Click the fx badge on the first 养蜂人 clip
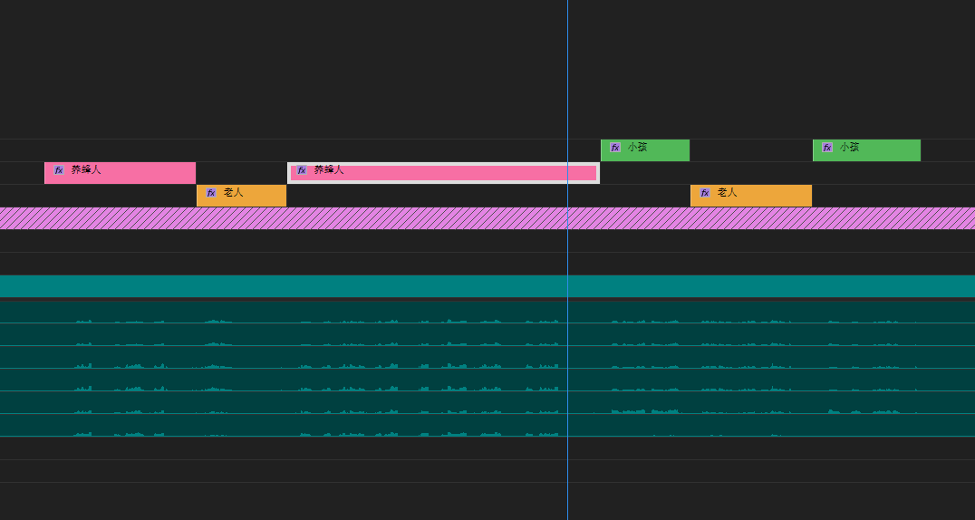Viewport: 975px width, 520px height. (x=59, y=170)
